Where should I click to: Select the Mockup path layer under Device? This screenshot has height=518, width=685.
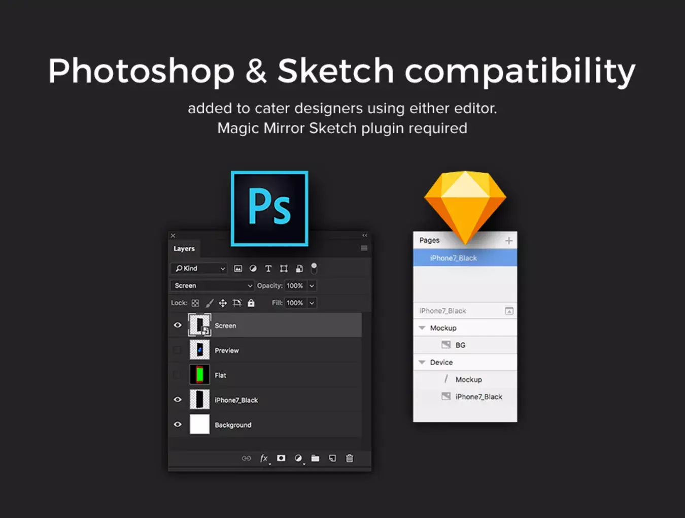click(465, 380)
